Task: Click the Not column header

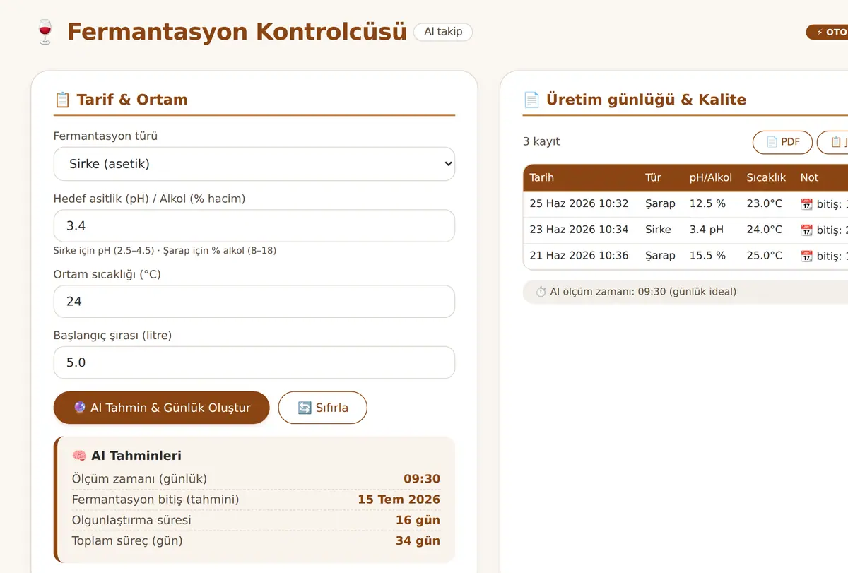Action: pyautogui.click(x=809, y=178)
